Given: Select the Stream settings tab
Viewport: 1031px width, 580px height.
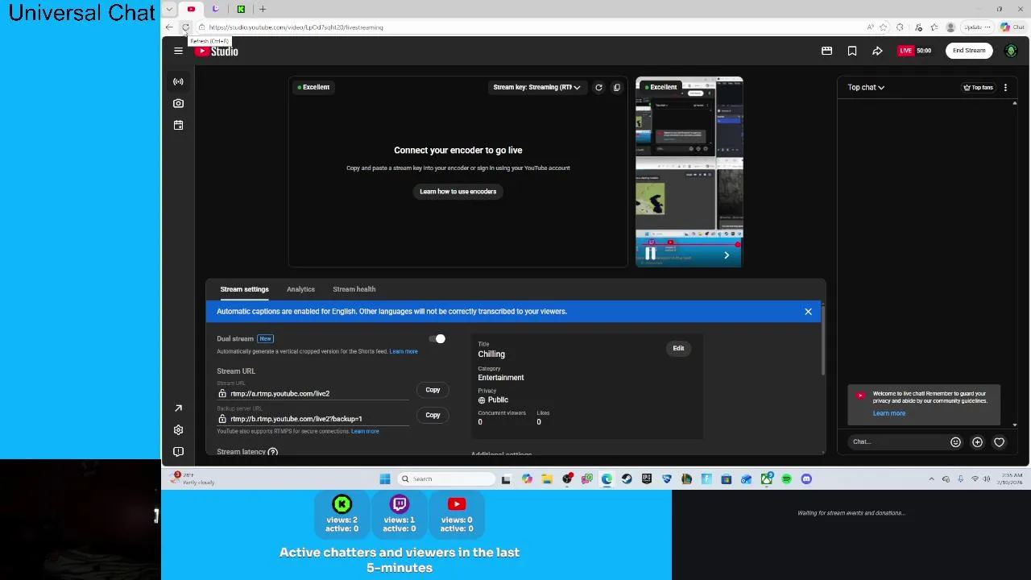Looking at the screenshot, I should click(x=244, y=289).
